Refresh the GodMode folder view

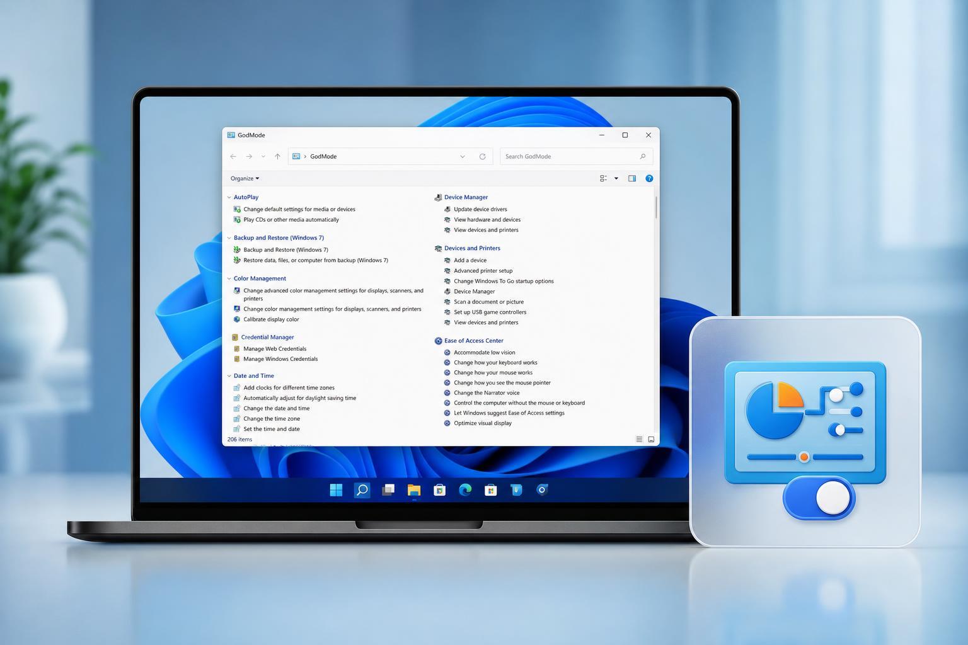click(x=483, y=156)
